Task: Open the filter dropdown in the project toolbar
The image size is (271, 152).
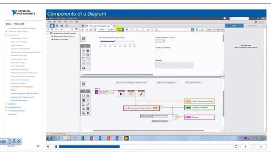Action: point(77,30)
